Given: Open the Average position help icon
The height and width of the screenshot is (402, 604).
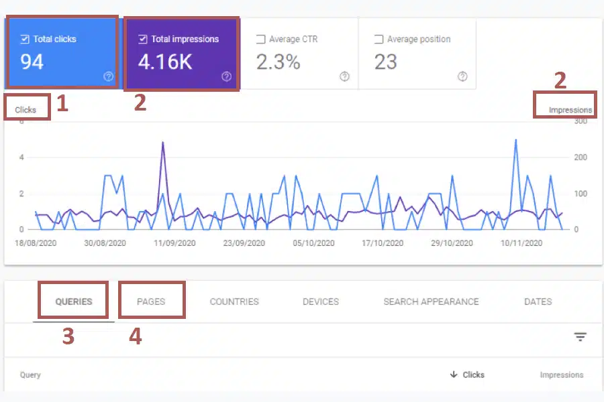Looking at the screenshot, I should (462, 76).
